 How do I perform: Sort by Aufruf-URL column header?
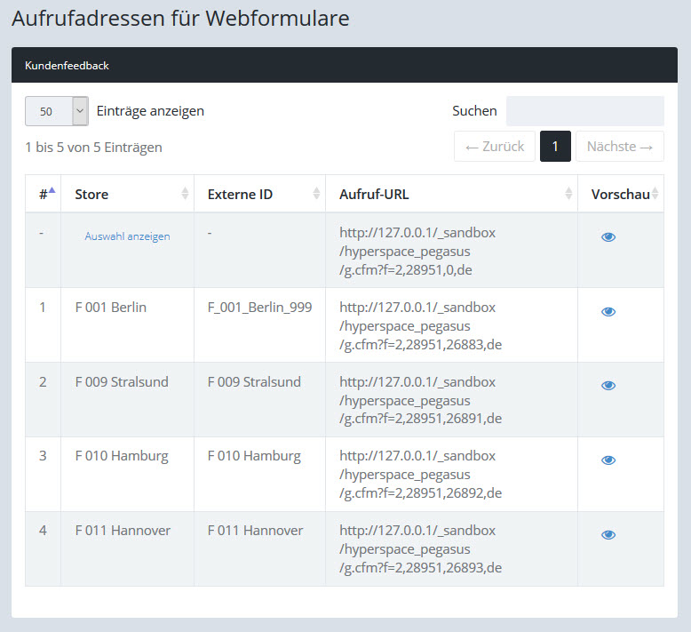451,194
